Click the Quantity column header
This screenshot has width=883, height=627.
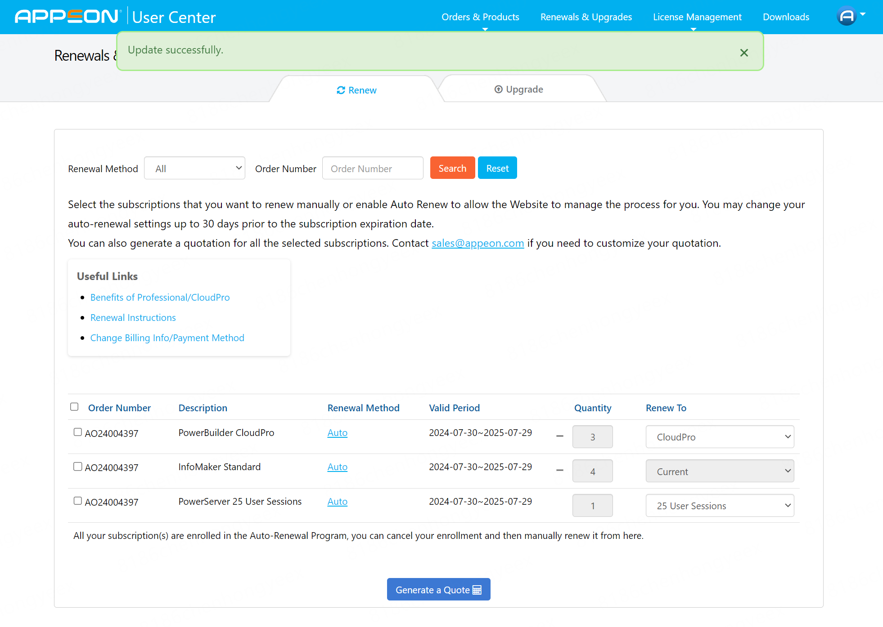[x=592, y=408]
